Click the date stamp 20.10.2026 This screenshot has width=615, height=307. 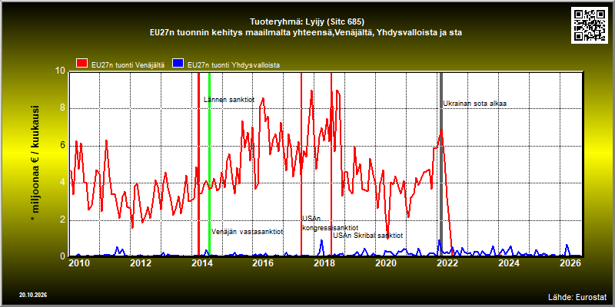[x=32, y=295]
